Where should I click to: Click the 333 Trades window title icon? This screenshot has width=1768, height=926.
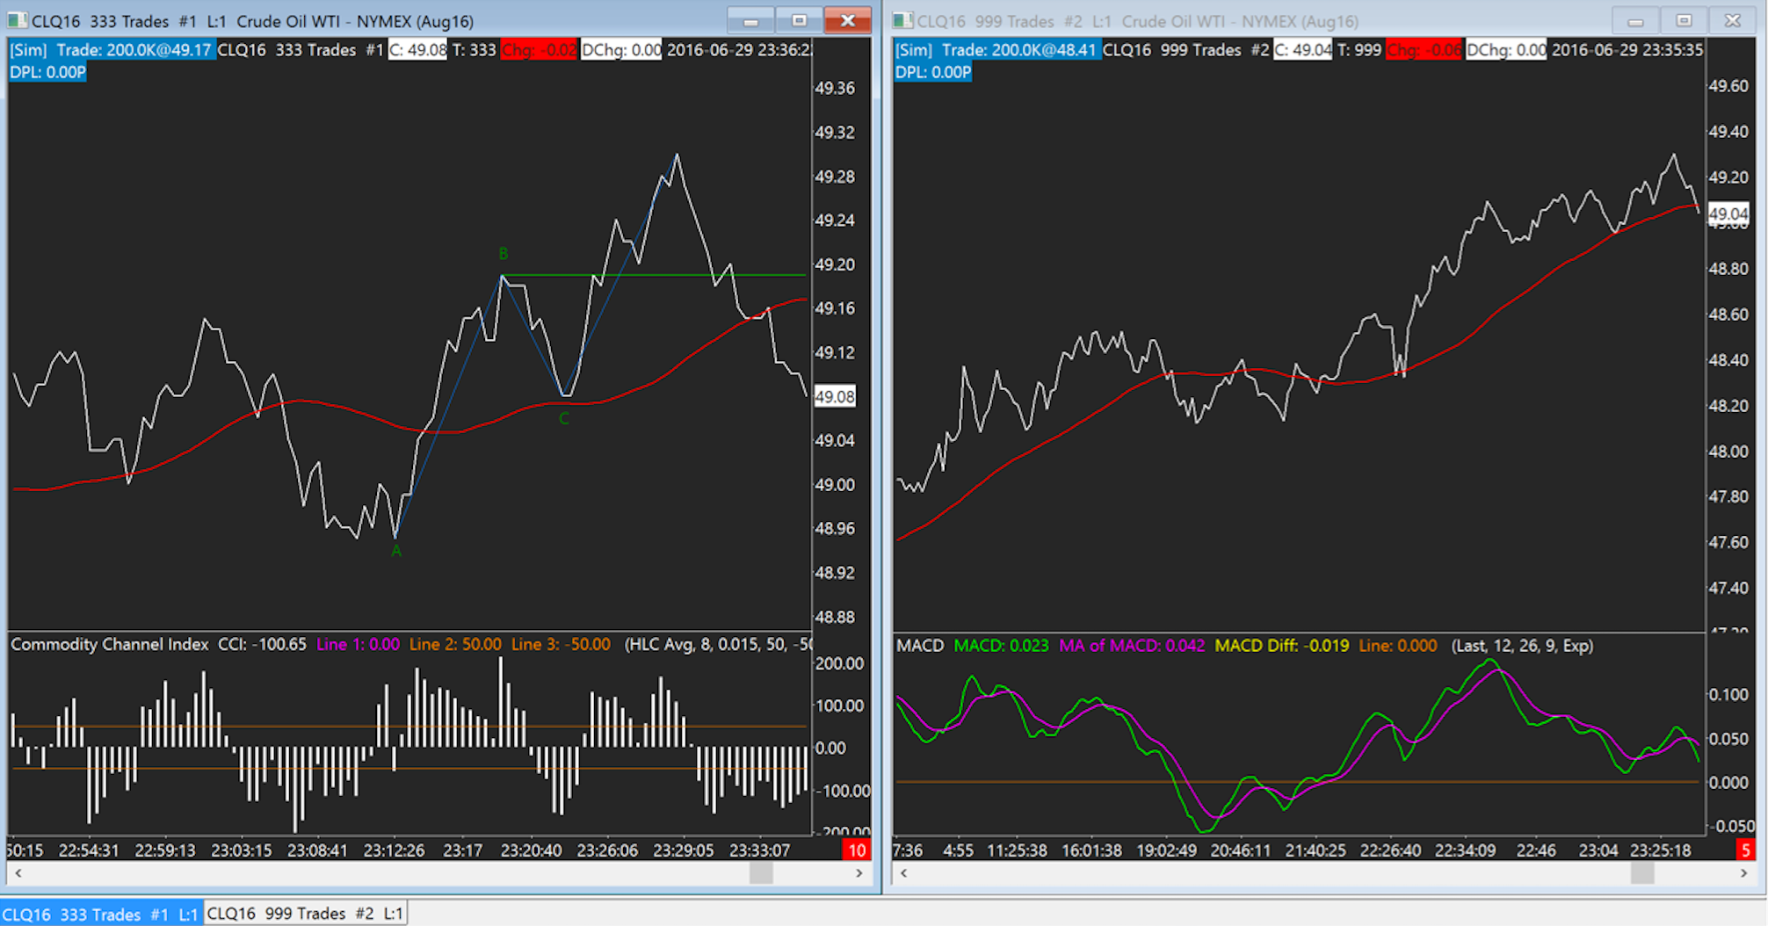18,20
